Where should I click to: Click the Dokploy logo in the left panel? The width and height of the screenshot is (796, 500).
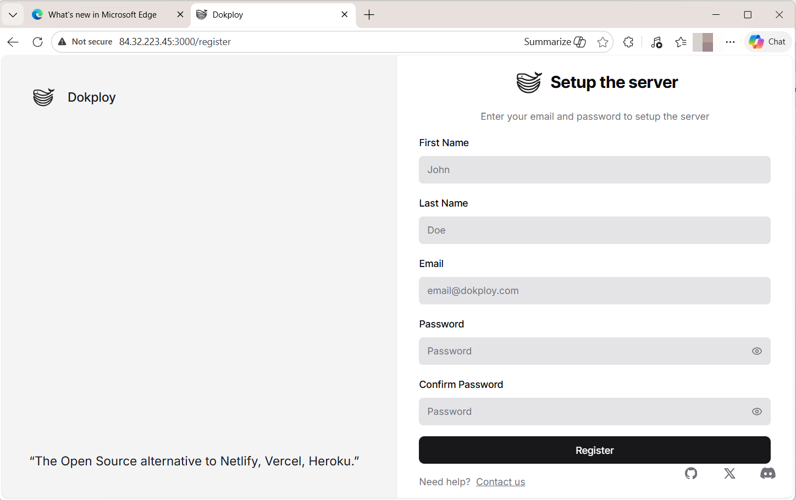(x=43, y=97)
